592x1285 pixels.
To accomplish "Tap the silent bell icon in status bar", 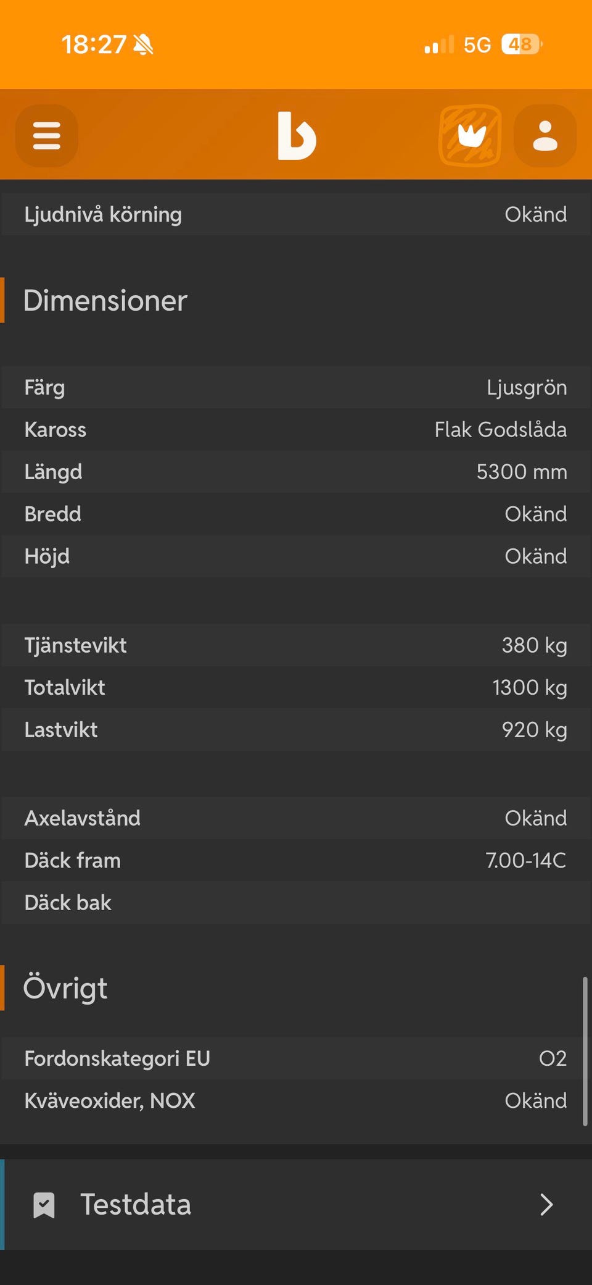I will pyautogui.click(x=144, y=44).
